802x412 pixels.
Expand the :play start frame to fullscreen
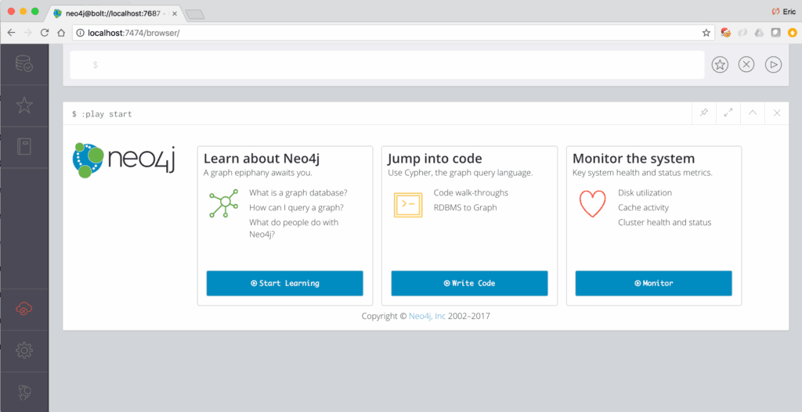point(728,113)
